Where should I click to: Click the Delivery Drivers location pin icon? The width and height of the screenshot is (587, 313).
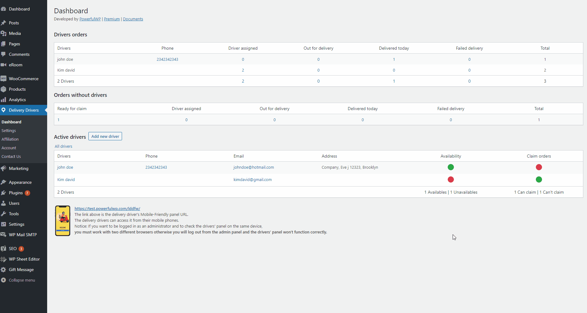[x=3, y=110]
